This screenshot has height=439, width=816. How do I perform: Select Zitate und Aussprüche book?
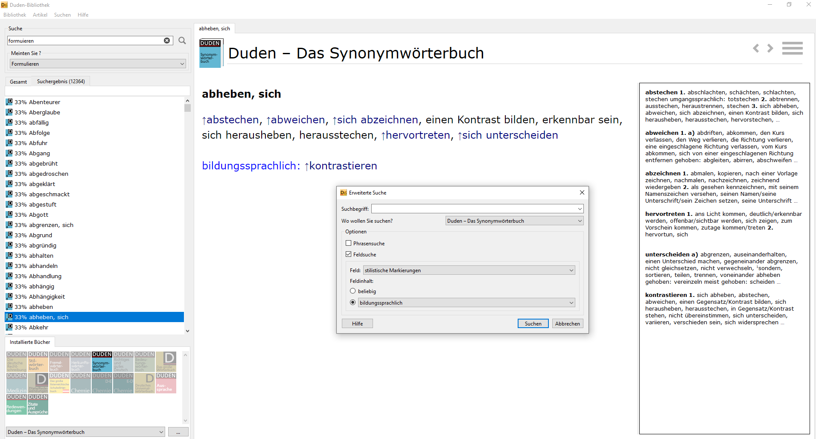point(38,404)
